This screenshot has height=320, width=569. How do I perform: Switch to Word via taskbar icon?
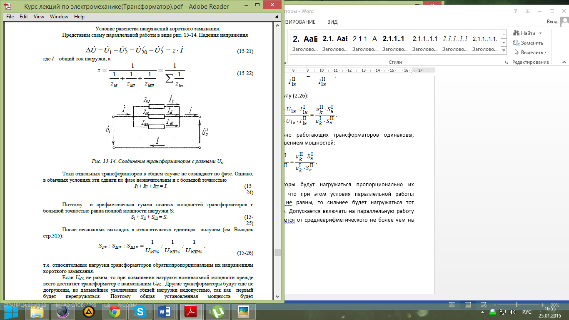pos(165,312)
